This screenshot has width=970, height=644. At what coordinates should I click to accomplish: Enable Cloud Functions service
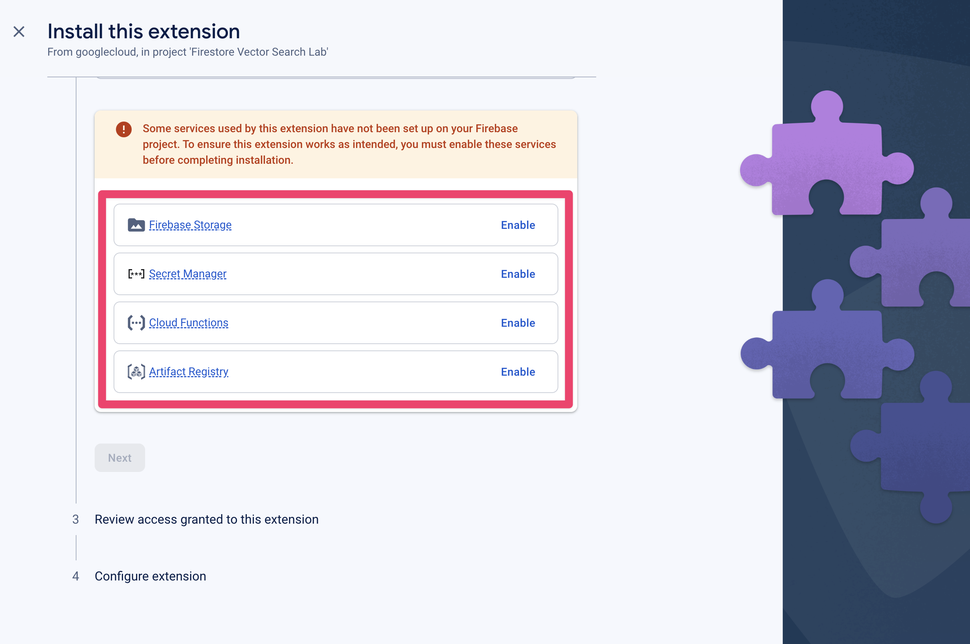518,323
